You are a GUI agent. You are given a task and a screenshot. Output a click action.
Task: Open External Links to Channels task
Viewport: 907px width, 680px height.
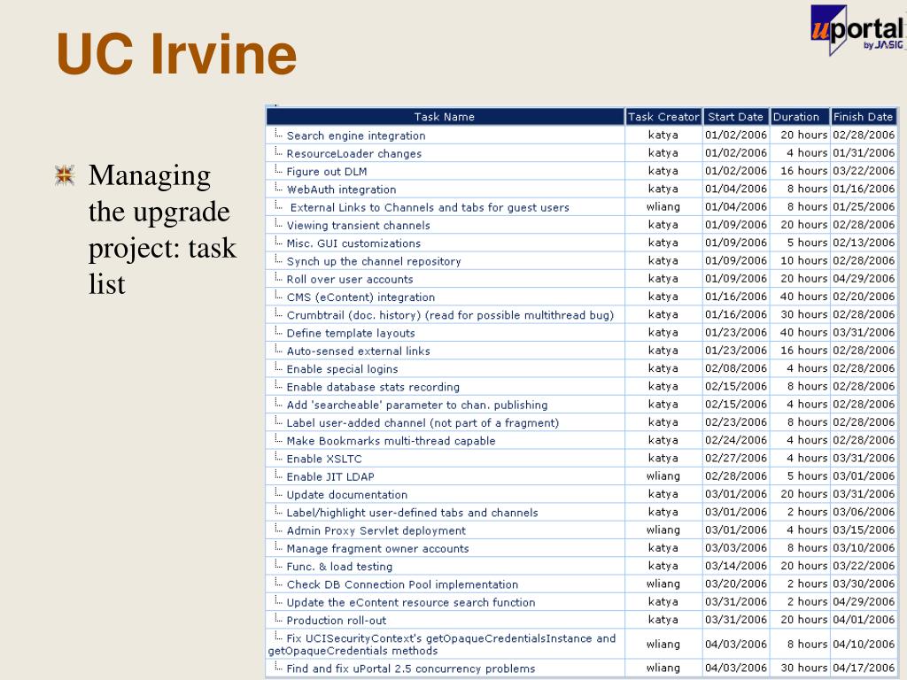(x=430, y=207)
